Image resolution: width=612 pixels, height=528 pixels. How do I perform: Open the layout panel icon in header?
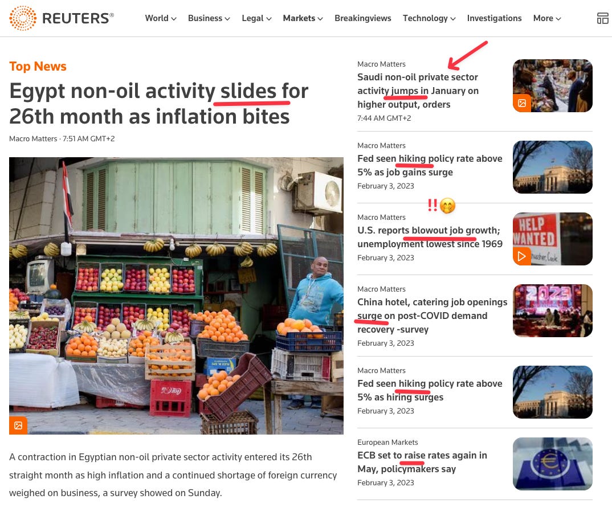pos(603,18)
